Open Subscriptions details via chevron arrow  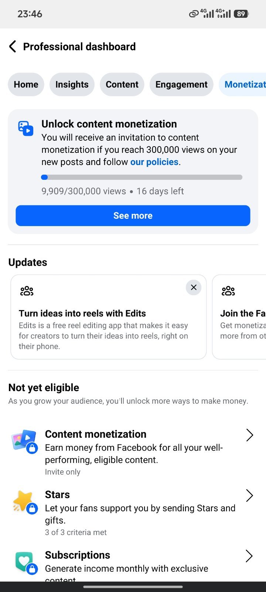coord(250,556)
